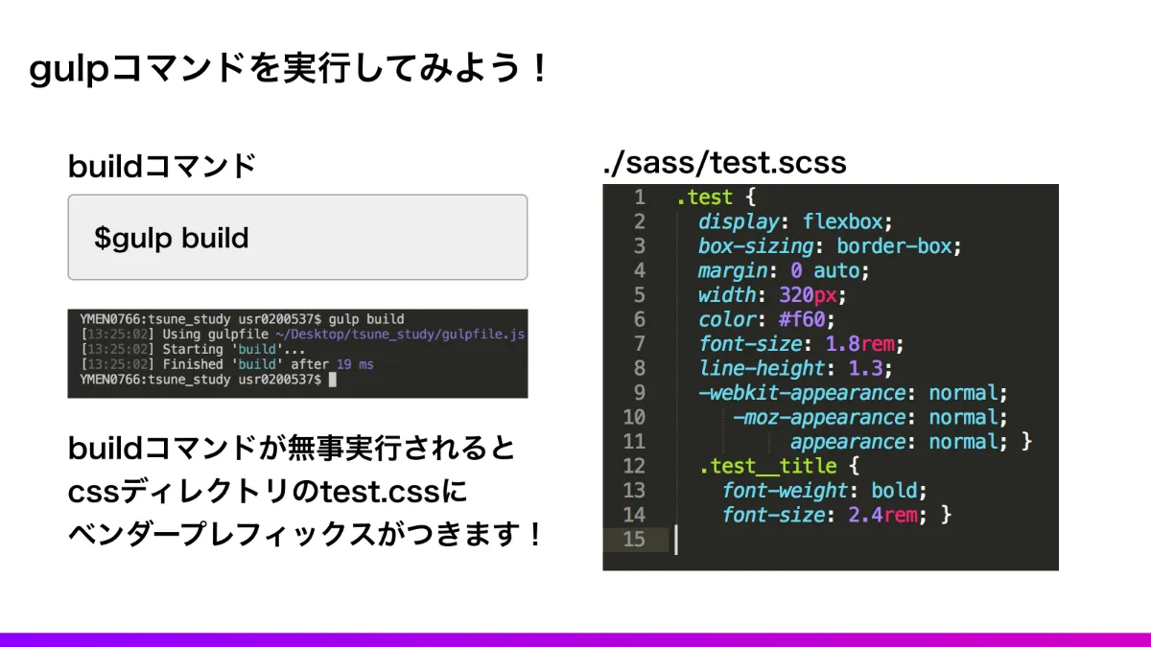Click the 2.4rem font-size value
Viewport: 1151px width, 647px height.
885,515
